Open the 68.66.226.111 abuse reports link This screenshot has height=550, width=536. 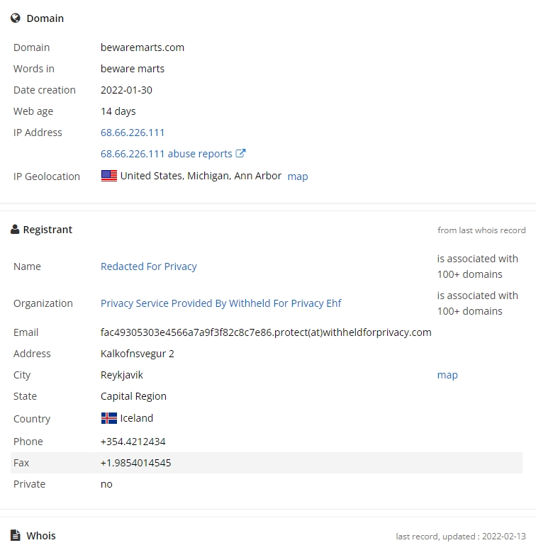click(x=167, y=154)
